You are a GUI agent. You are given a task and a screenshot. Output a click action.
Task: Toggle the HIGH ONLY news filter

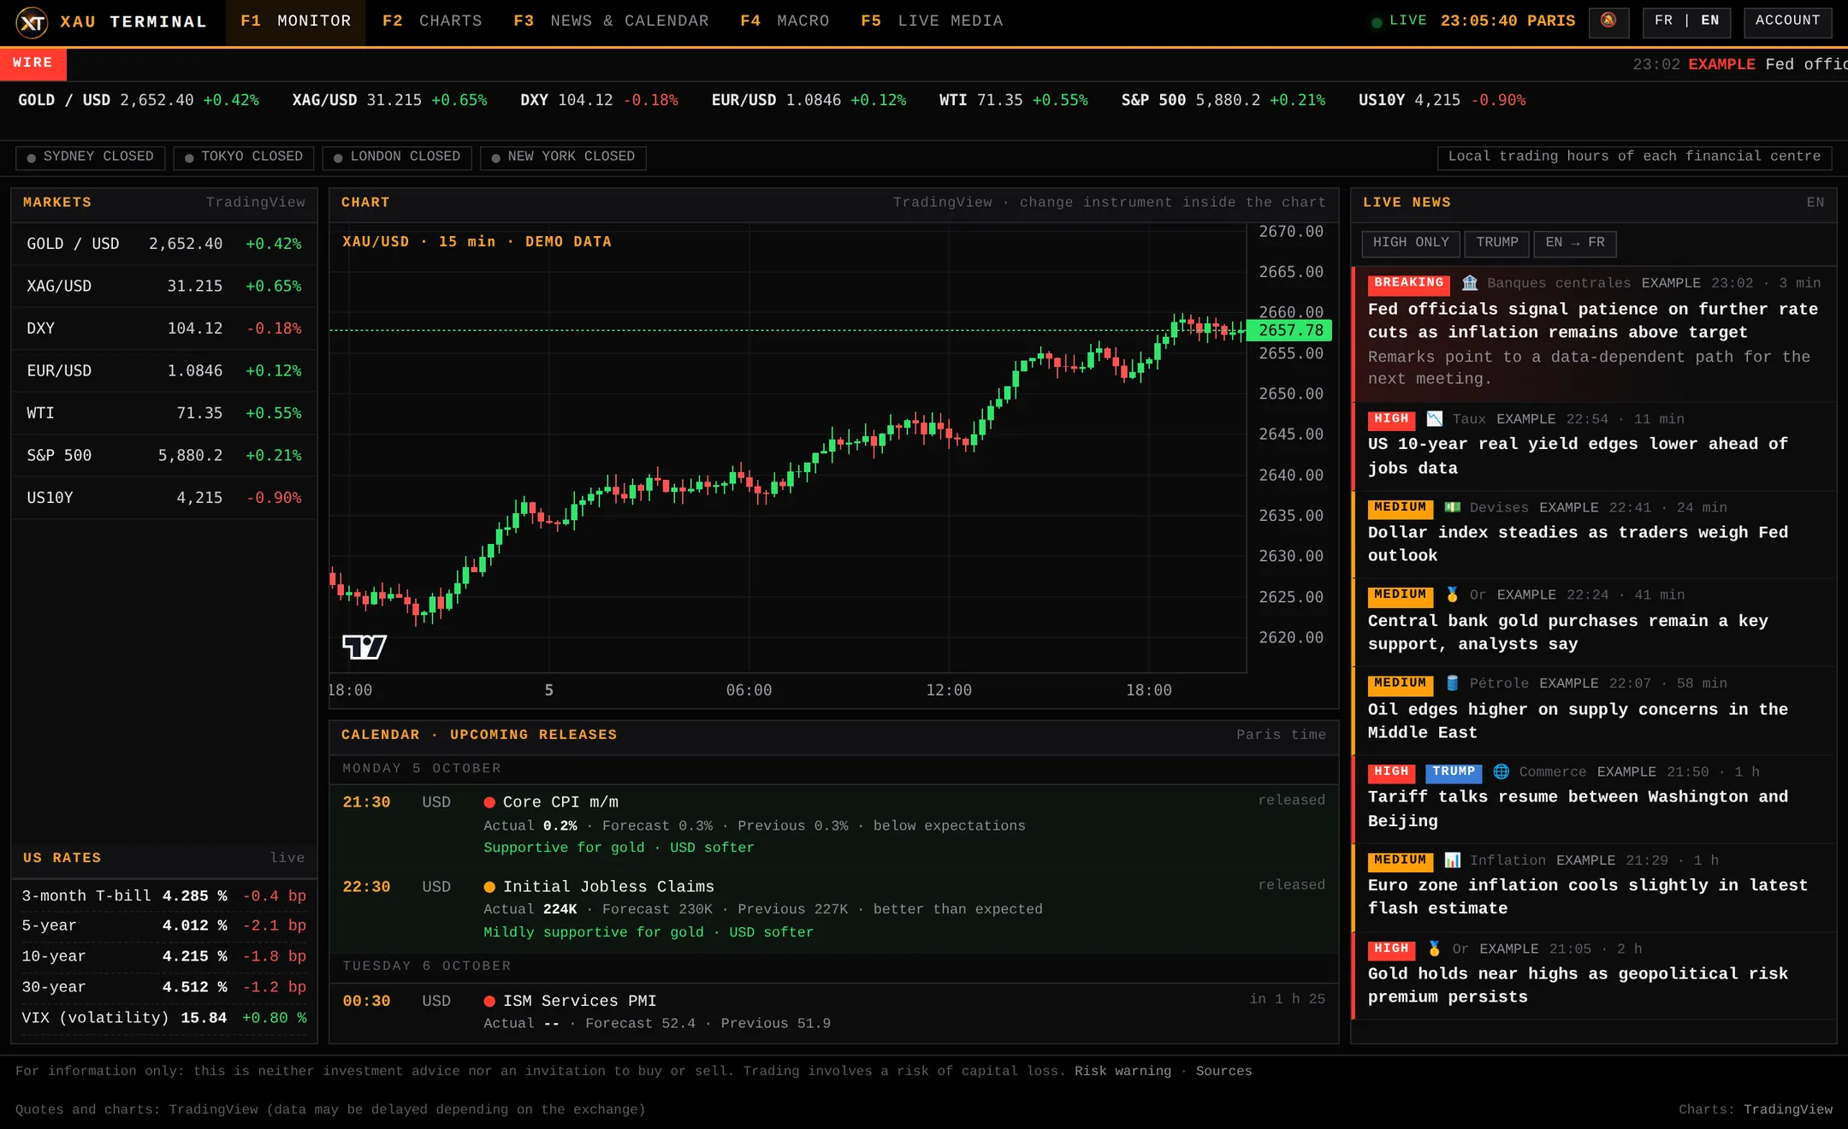point(1411,243)
